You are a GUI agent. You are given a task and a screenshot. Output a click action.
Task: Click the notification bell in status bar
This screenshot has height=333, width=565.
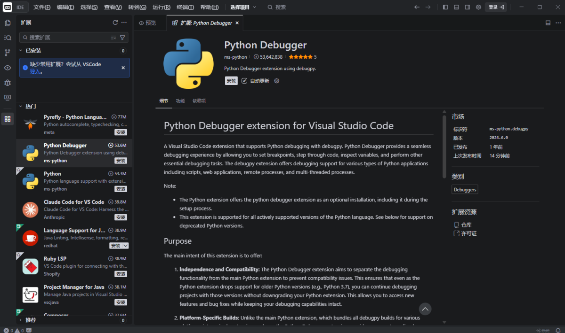pos(558,330)
